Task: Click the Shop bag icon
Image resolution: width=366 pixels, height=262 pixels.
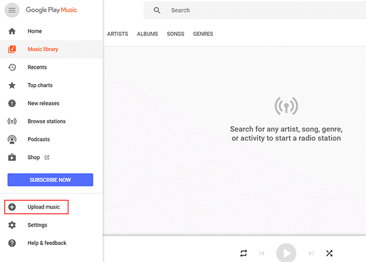Action: [12, 157]
